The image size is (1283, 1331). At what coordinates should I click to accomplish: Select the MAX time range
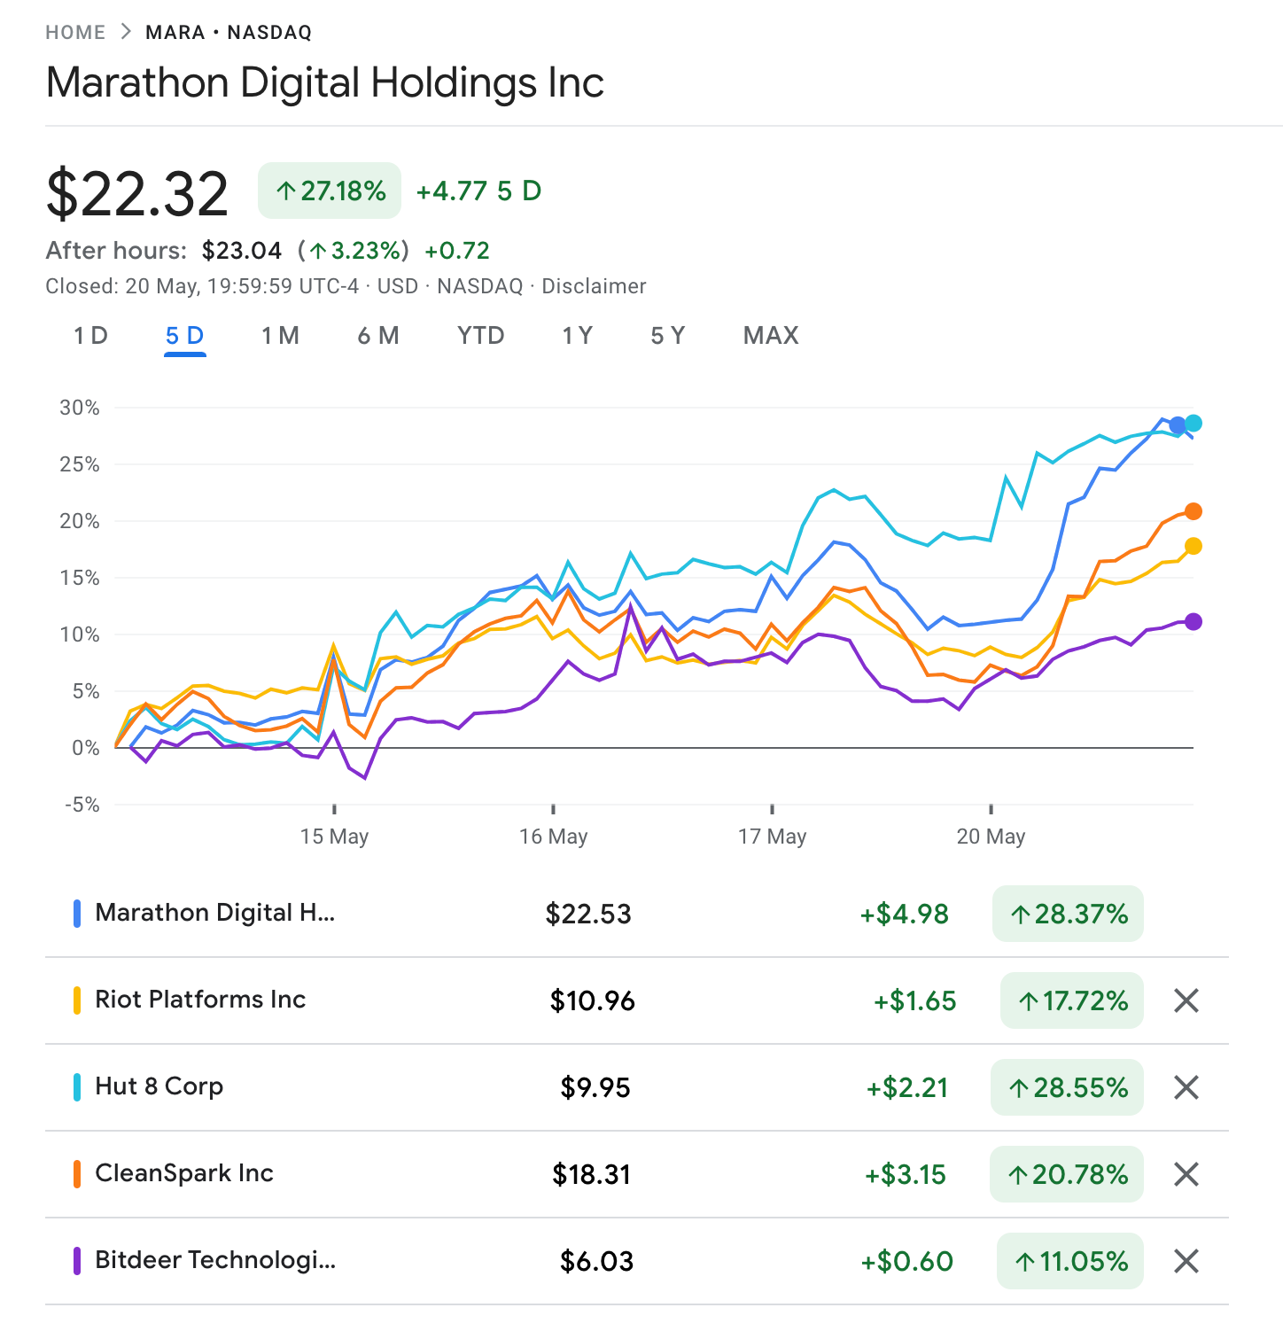(x=771, y=336)
